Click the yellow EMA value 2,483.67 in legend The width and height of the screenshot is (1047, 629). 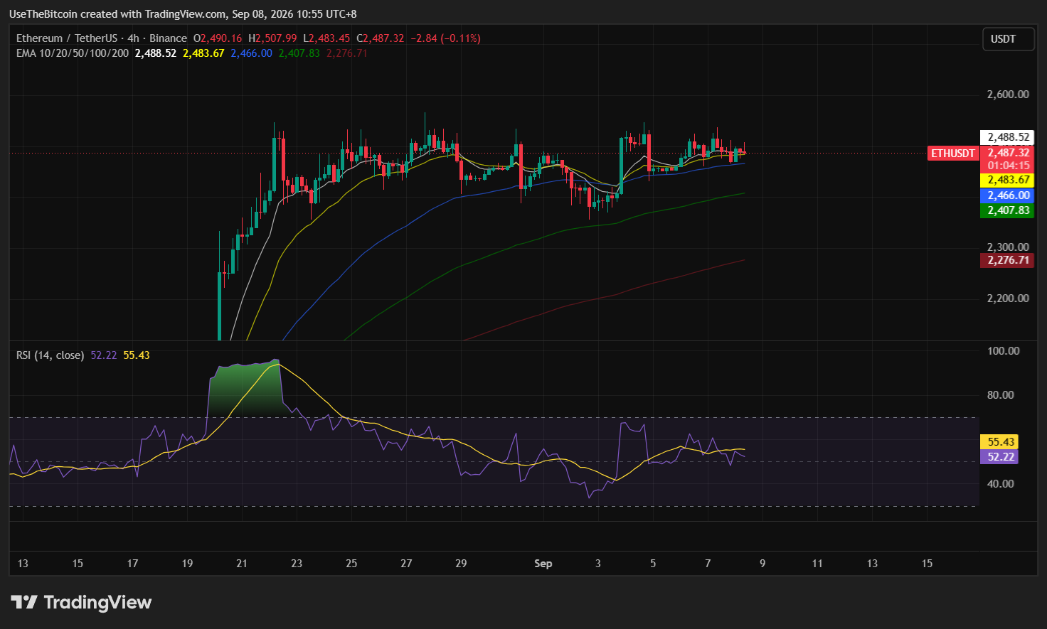(x=203, y=53)
